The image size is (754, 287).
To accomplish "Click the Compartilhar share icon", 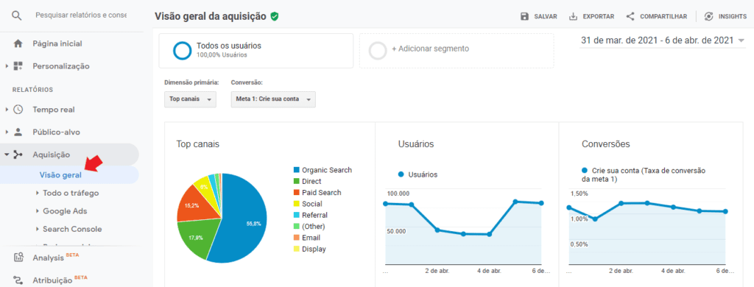I will (630, 16).
